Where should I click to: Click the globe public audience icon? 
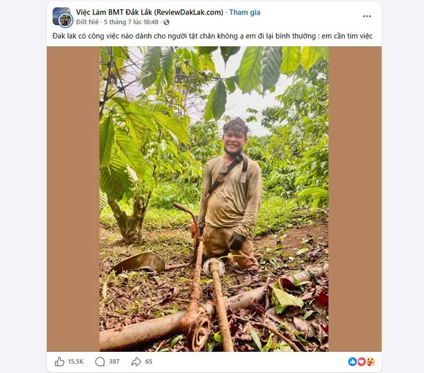tap(166, 22)
